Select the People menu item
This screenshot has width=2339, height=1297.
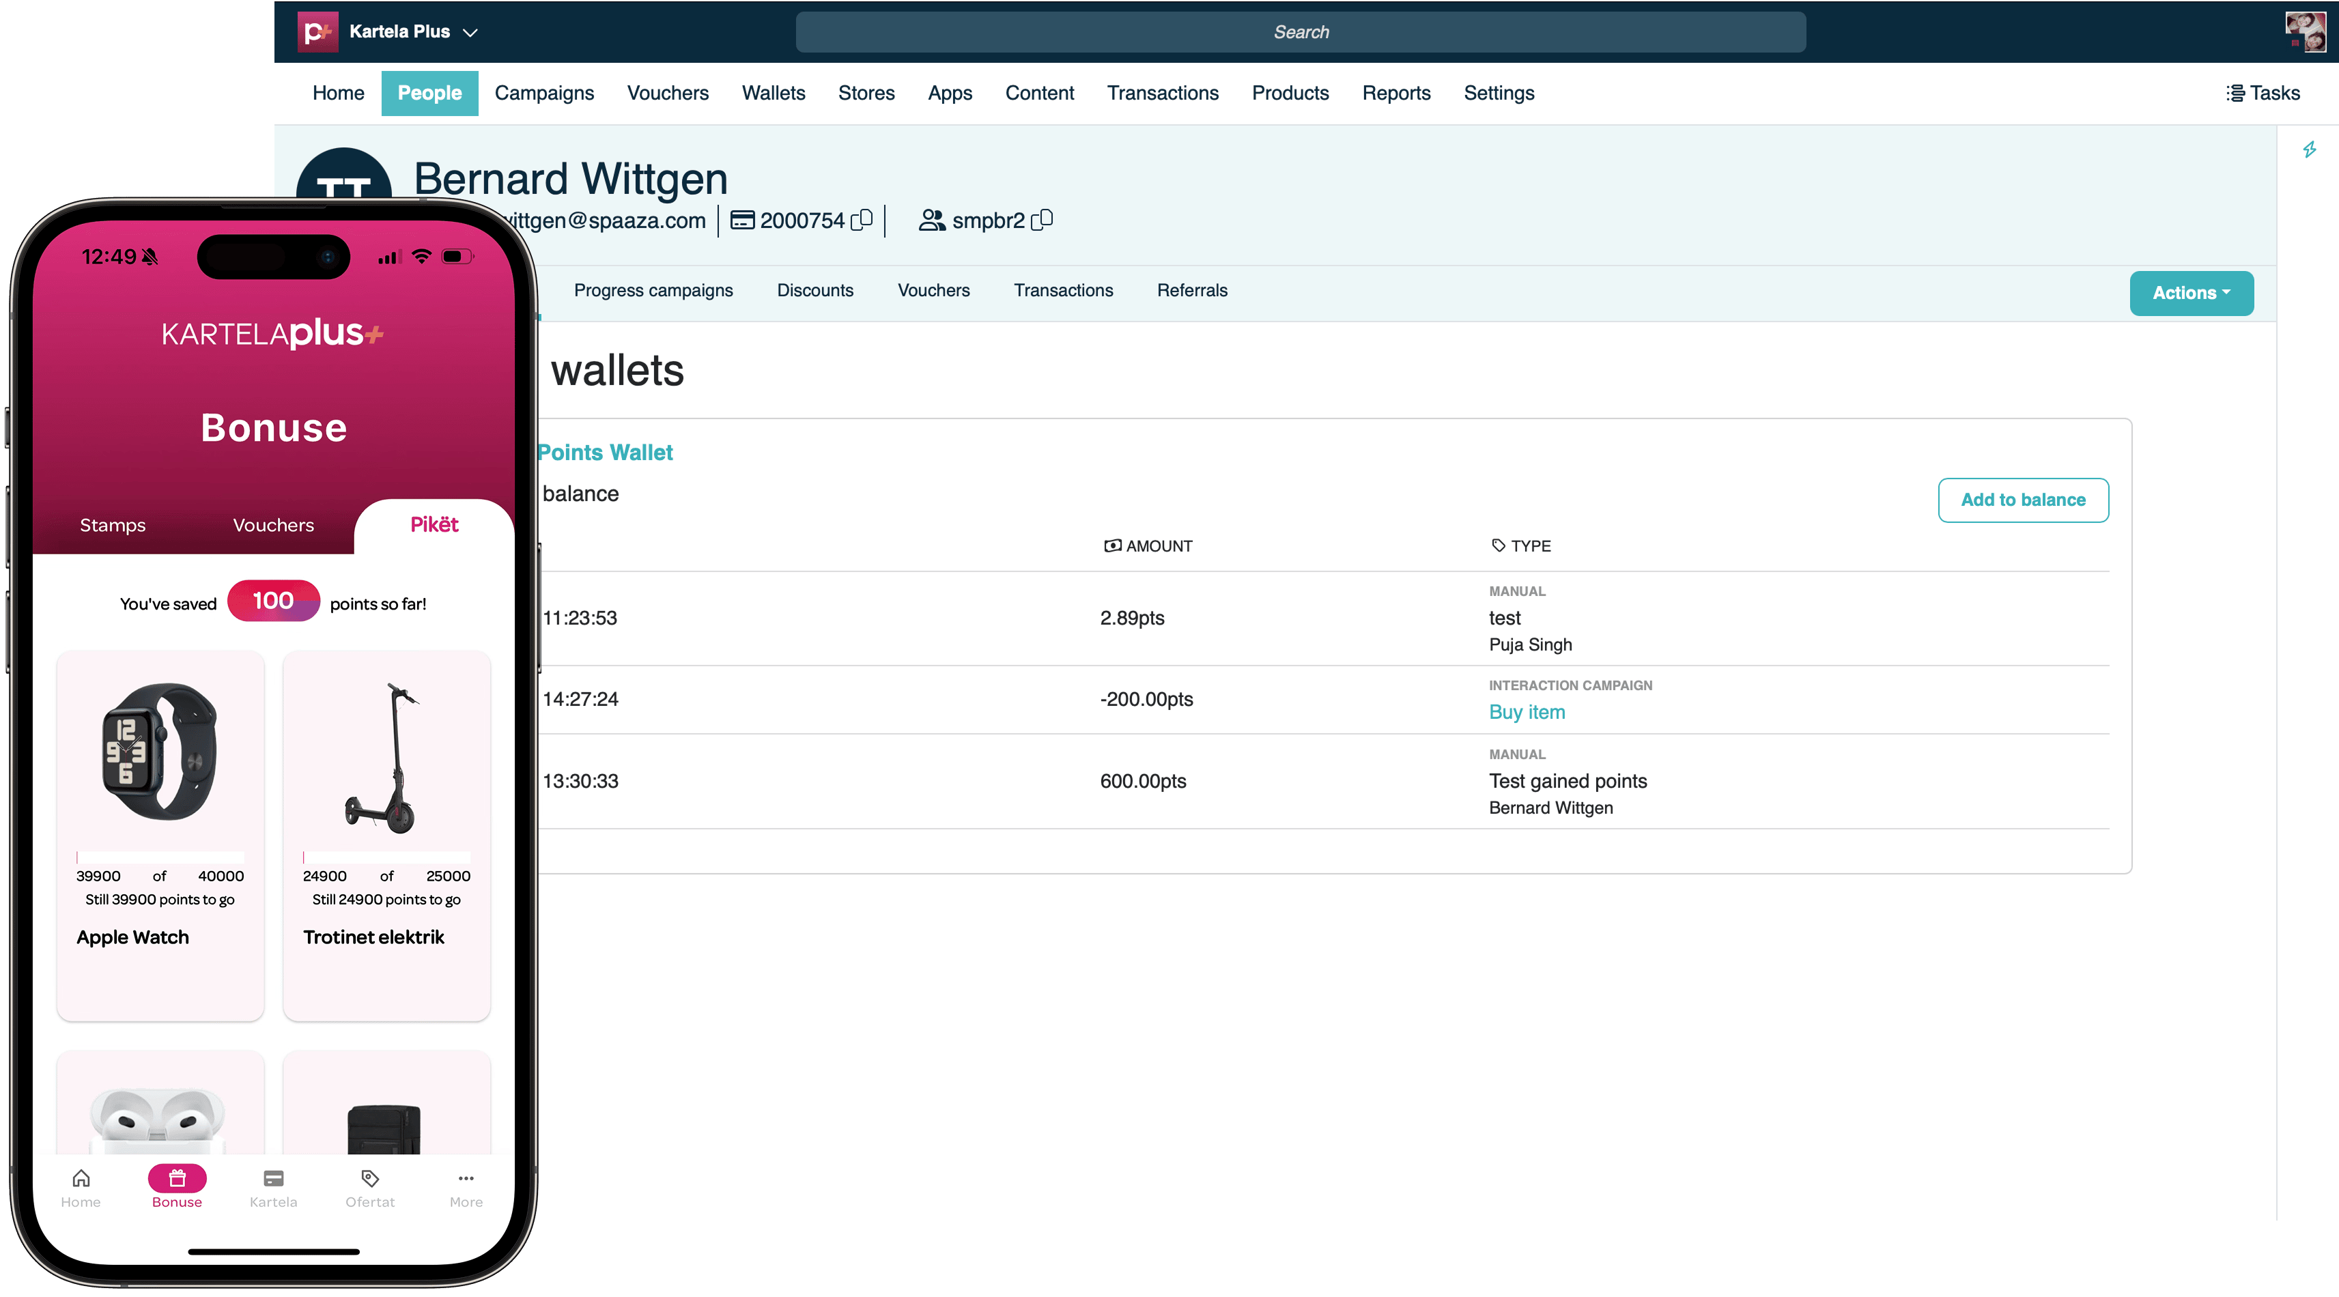coord(429,93)
